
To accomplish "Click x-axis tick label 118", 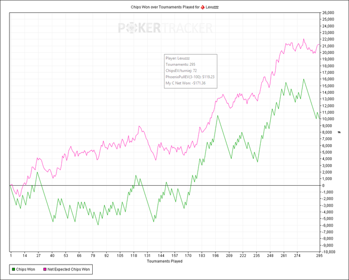I will pos(134,256).
